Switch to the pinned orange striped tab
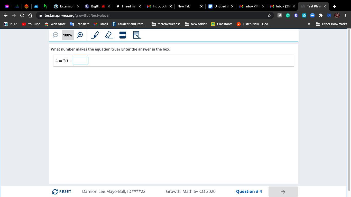This screenshot has height=197, width=351. 26,6
